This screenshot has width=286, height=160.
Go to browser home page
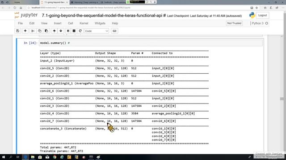coord(21,8)
